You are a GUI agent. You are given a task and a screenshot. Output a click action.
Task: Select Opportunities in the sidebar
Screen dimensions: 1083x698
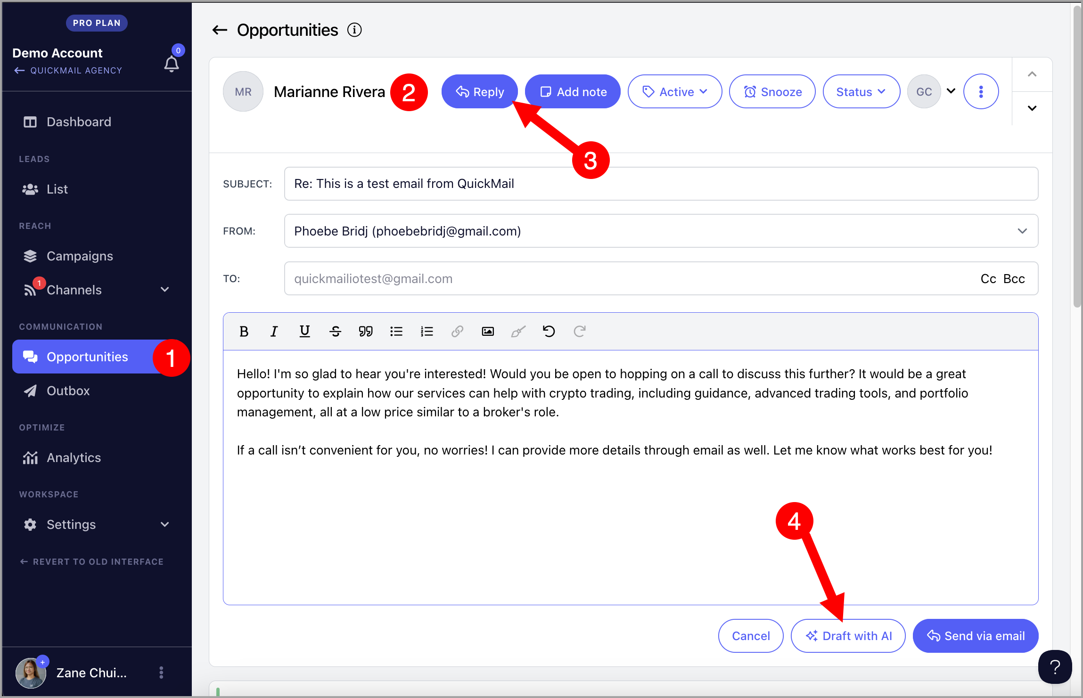pyautogui.click(x=97, y=357)
